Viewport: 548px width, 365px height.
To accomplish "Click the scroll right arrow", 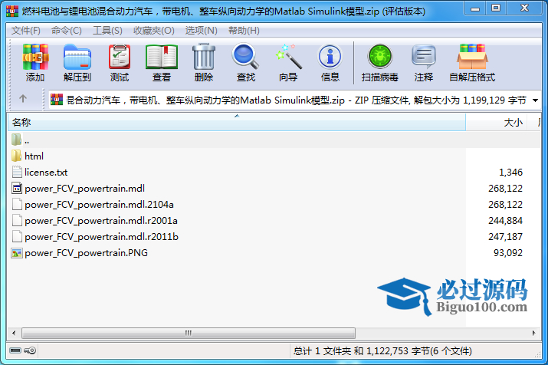I will 533,333.
